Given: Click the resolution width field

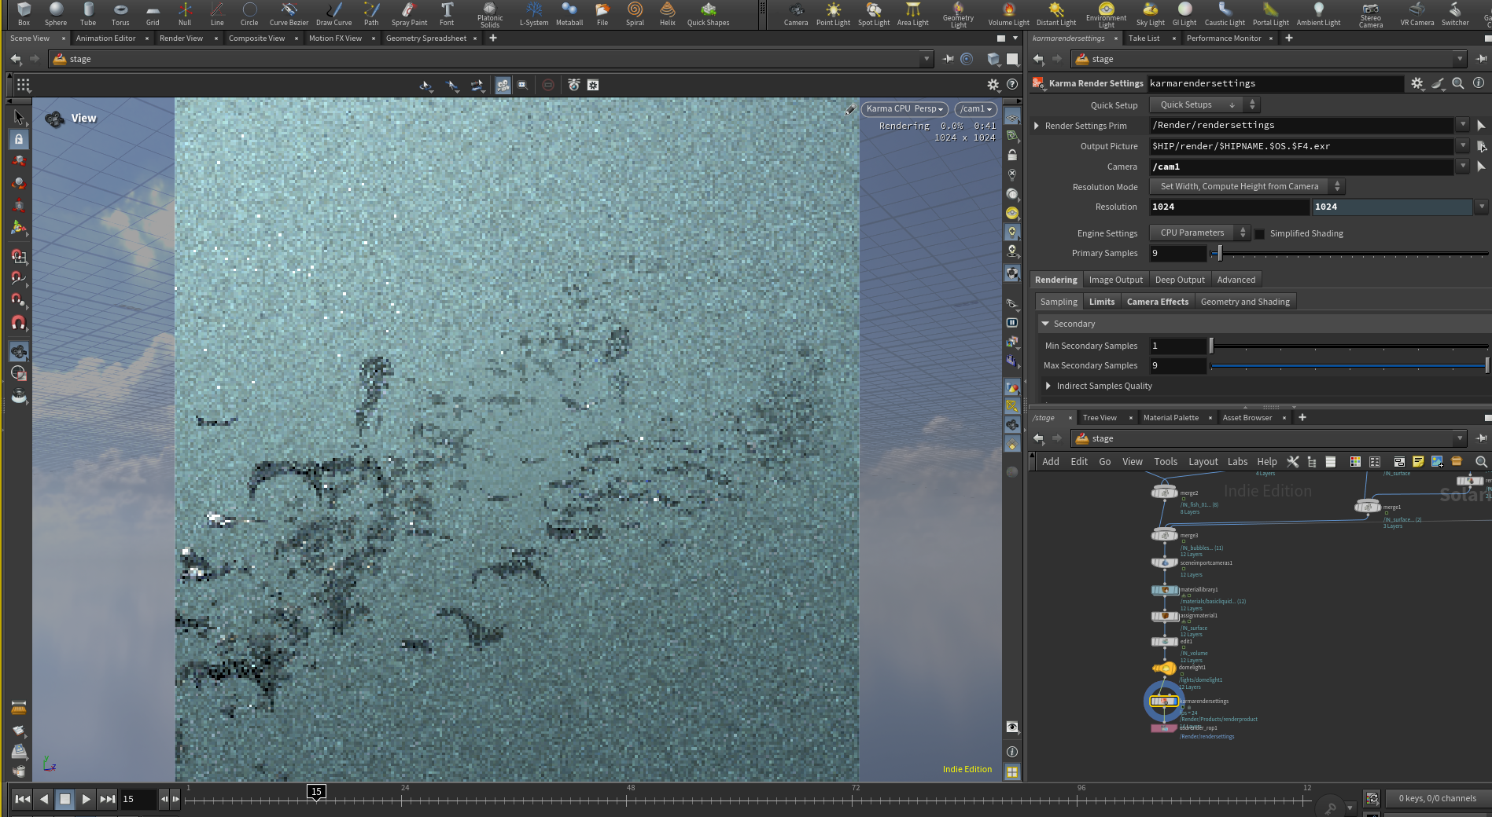Looking at the screenshot, I should pyautogui.click(x=1229, y=207).
